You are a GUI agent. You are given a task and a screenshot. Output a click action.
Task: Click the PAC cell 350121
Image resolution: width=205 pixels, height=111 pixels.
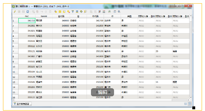coord(27,51)
